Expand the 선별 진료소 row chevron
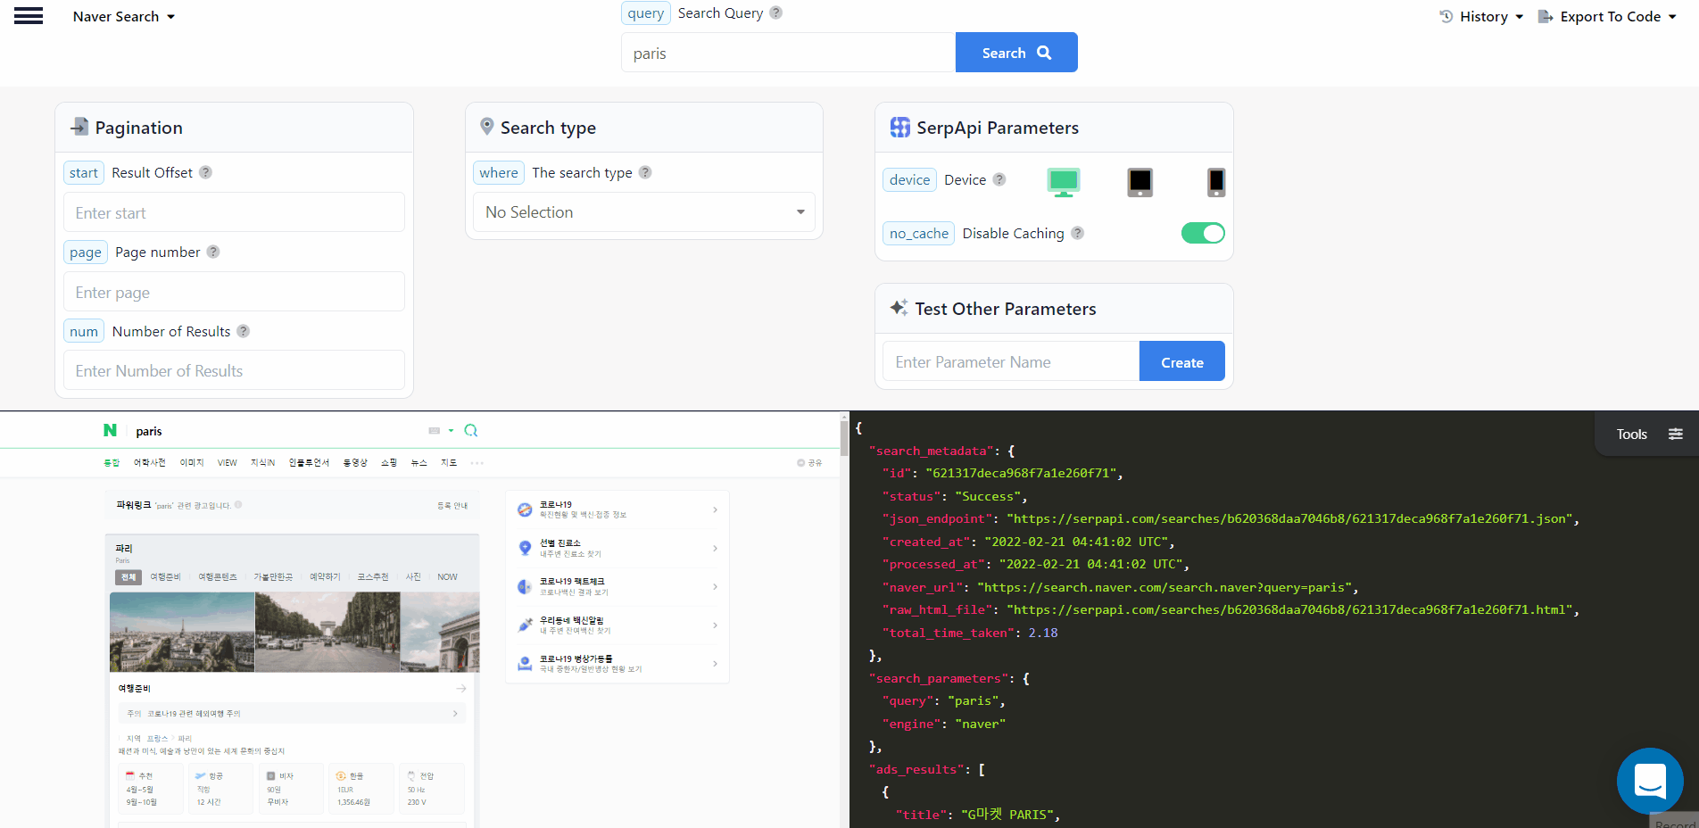Screen dimensions: 1699x828 point(715,548)
